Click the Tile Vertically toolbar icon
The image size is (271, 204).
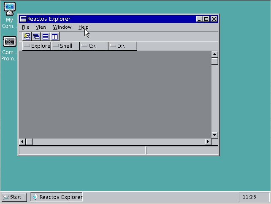pos(55,36)
